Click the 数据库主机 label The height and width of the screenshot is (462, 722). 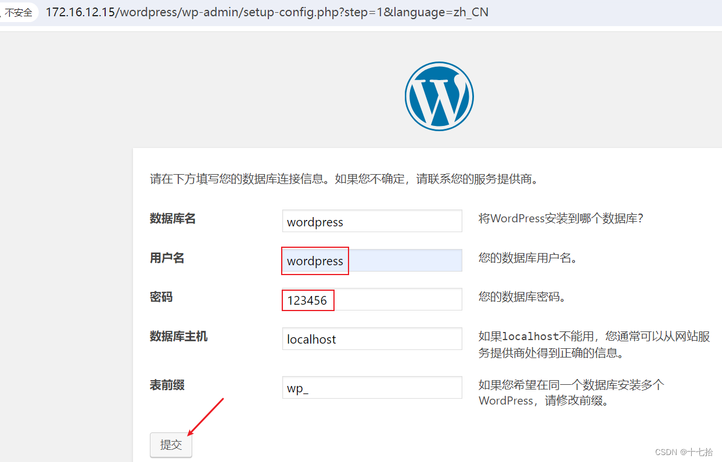coord(178,337)
